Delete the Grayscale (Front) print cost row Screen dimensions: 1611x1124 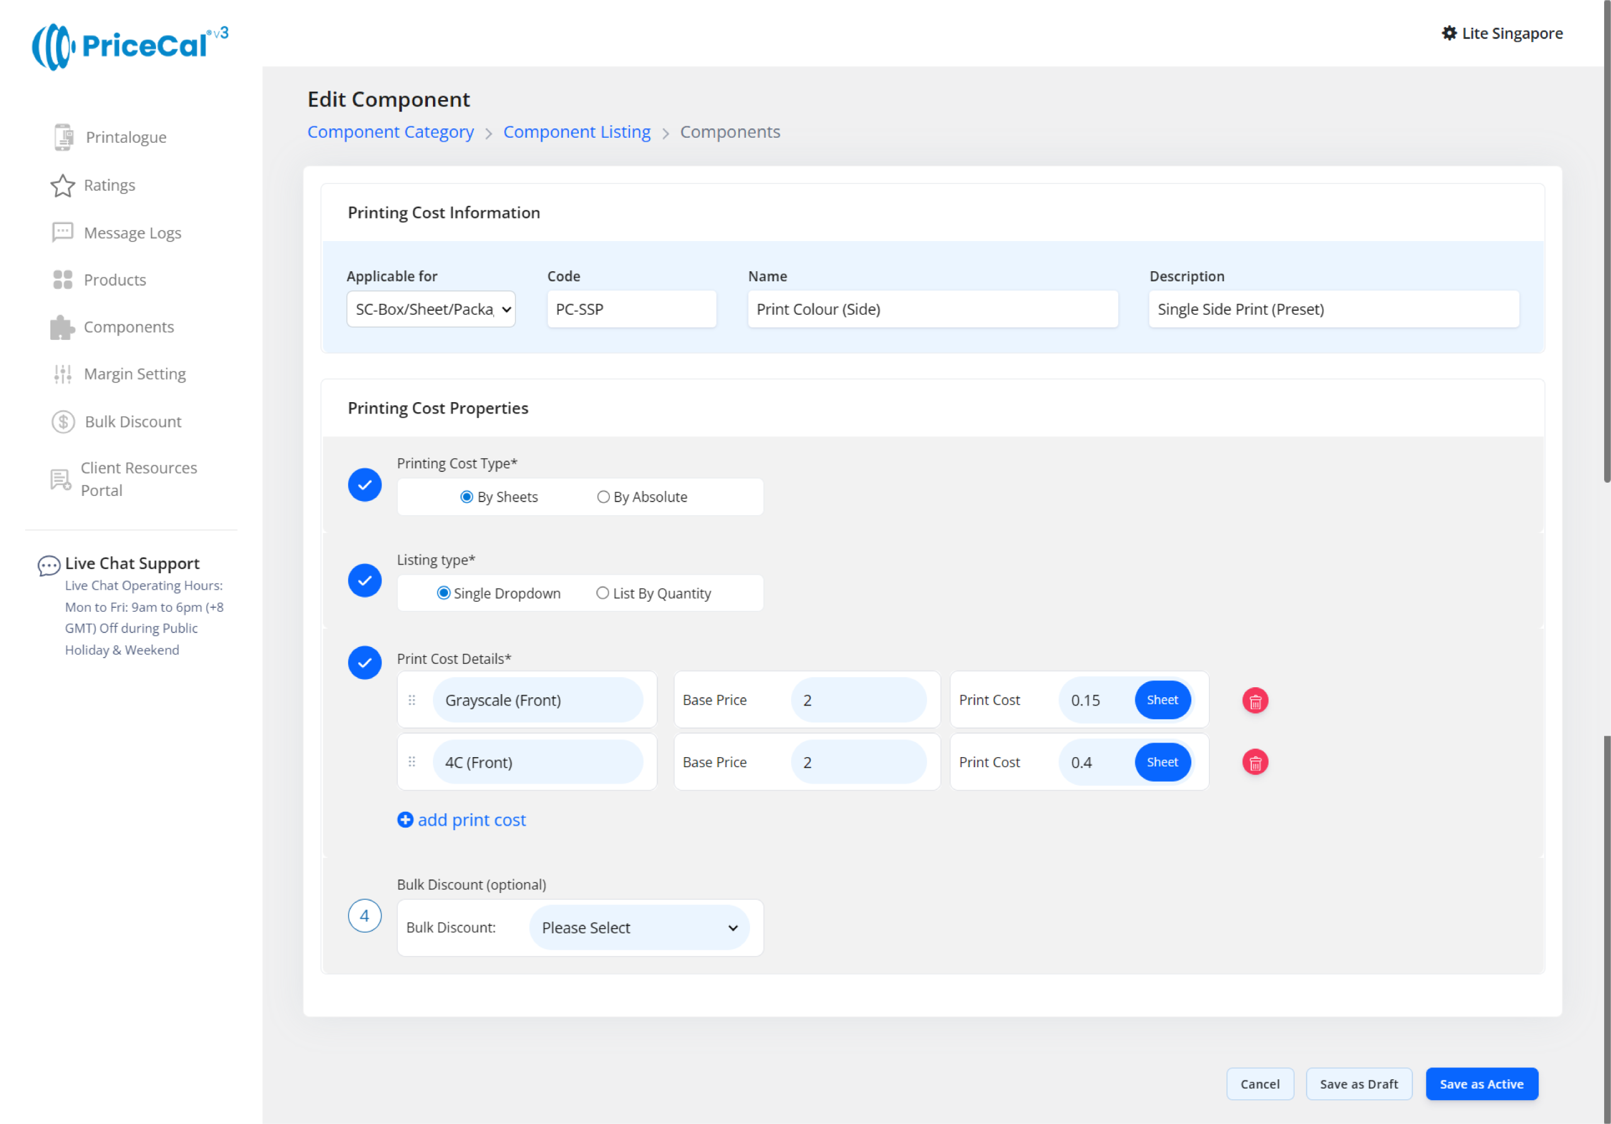(1255, 700)
